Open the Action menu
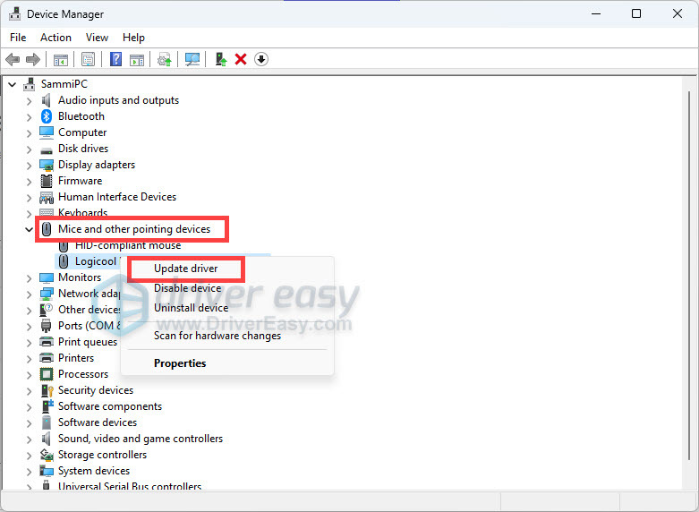Screen dimensions: 699x512 55,38
